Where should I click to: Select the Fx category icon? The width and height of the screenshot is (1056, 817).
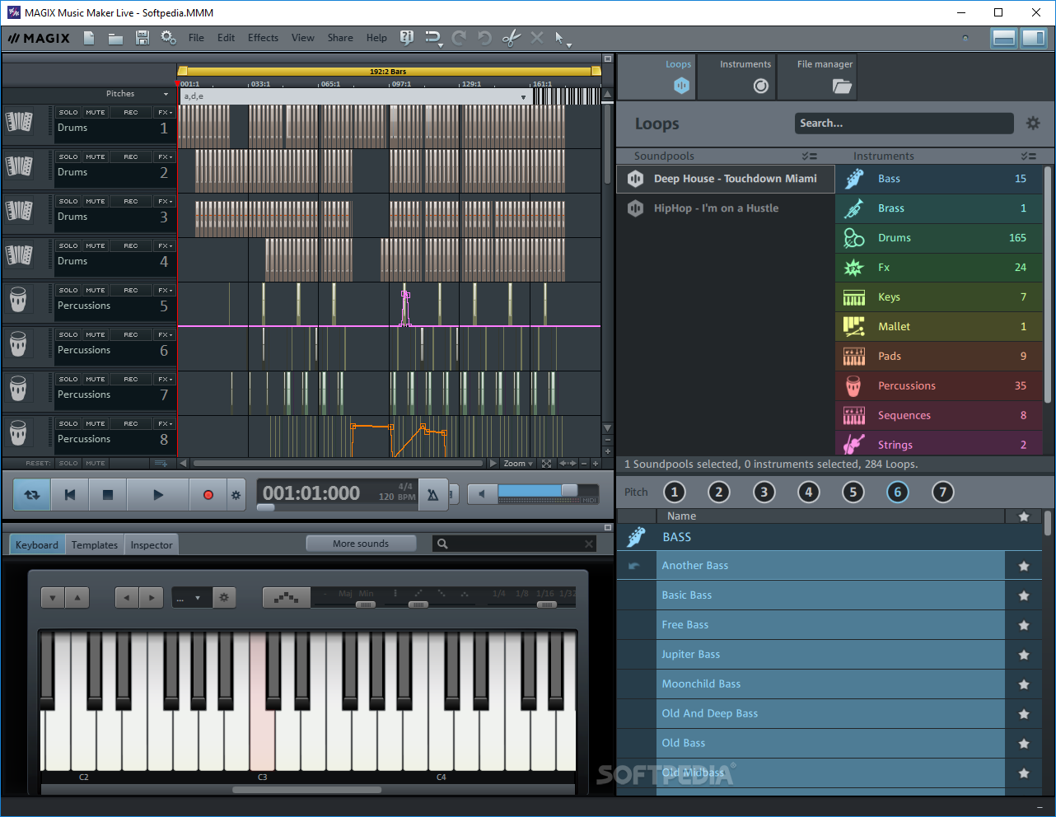(854, 268)
